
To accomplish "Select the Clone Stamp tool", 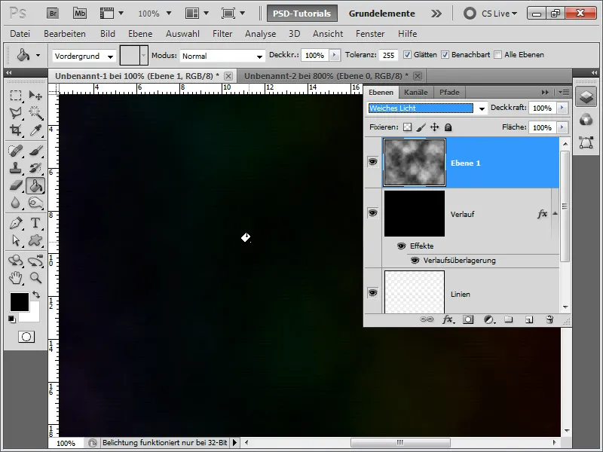I will tap(15, 168).
